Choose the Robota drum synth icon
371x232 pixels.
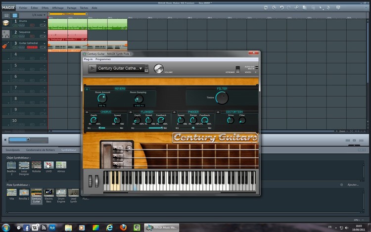point(36,165)
